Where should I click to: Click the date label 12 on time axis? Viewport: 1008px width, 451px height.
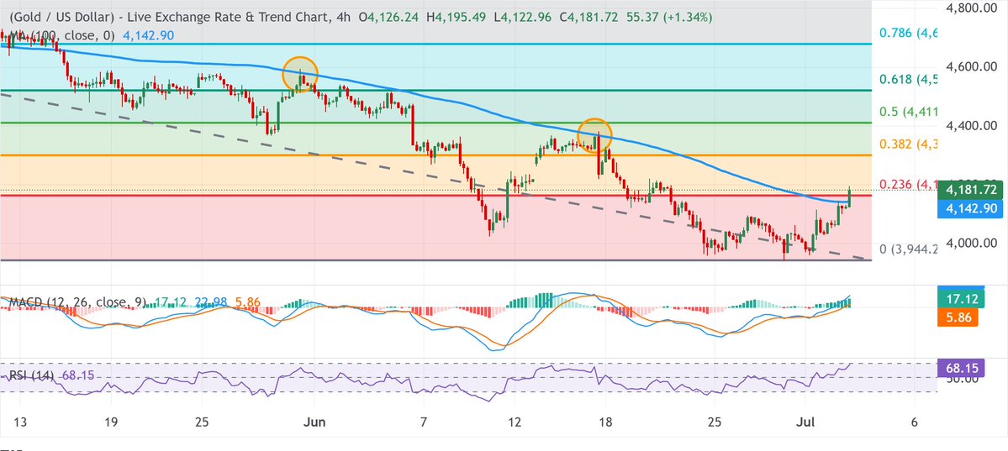click(514, 422)
